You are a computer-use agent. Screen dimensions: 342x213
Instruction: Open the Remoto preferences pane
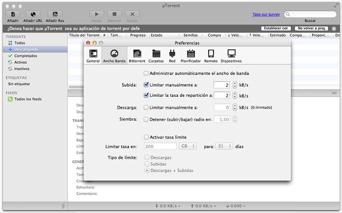click(x=211, y=56)
